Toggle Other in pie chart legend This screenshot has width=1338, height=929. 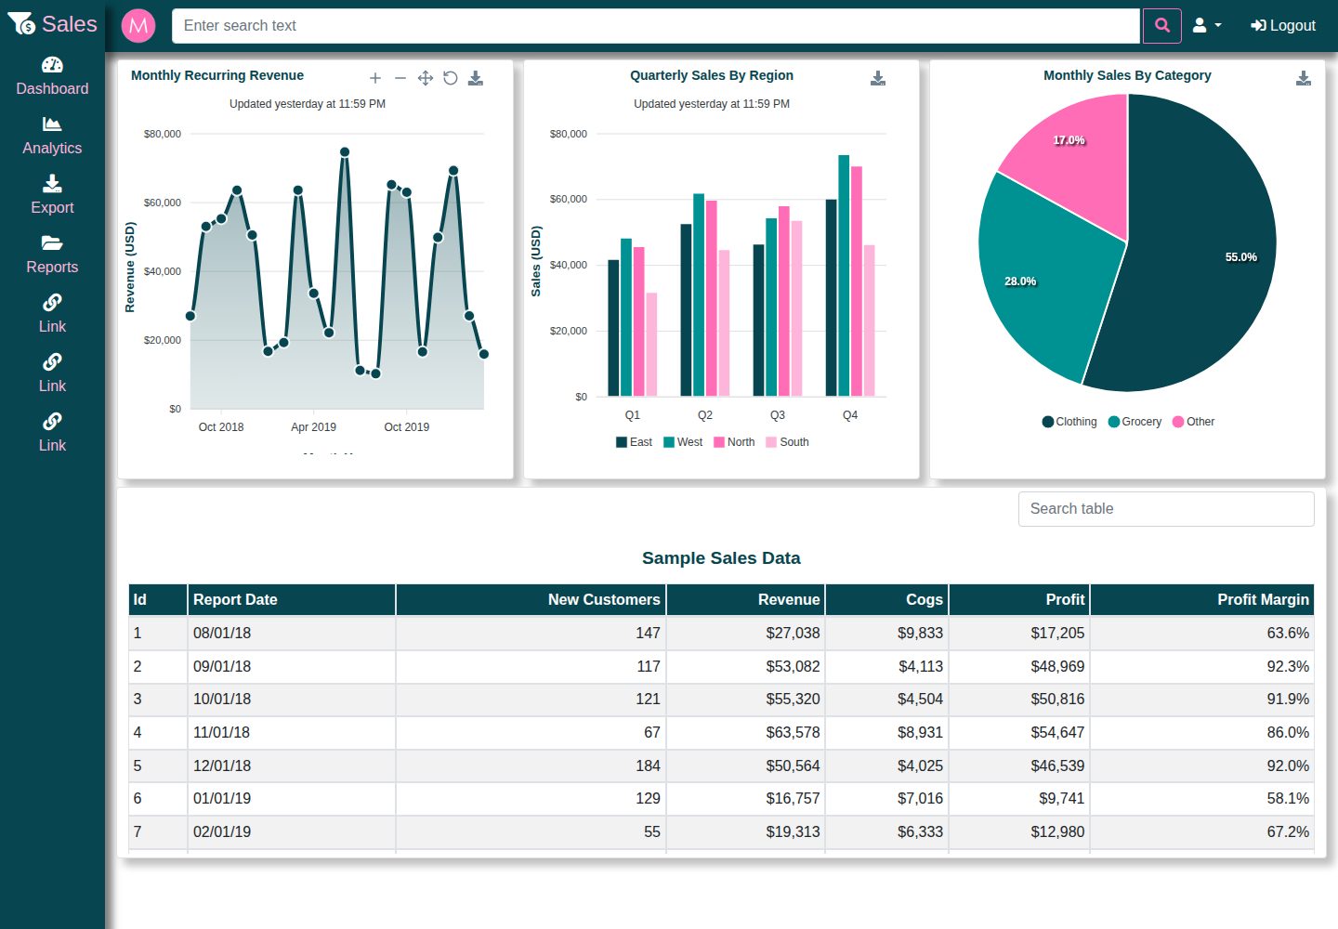click(1194, 422)
